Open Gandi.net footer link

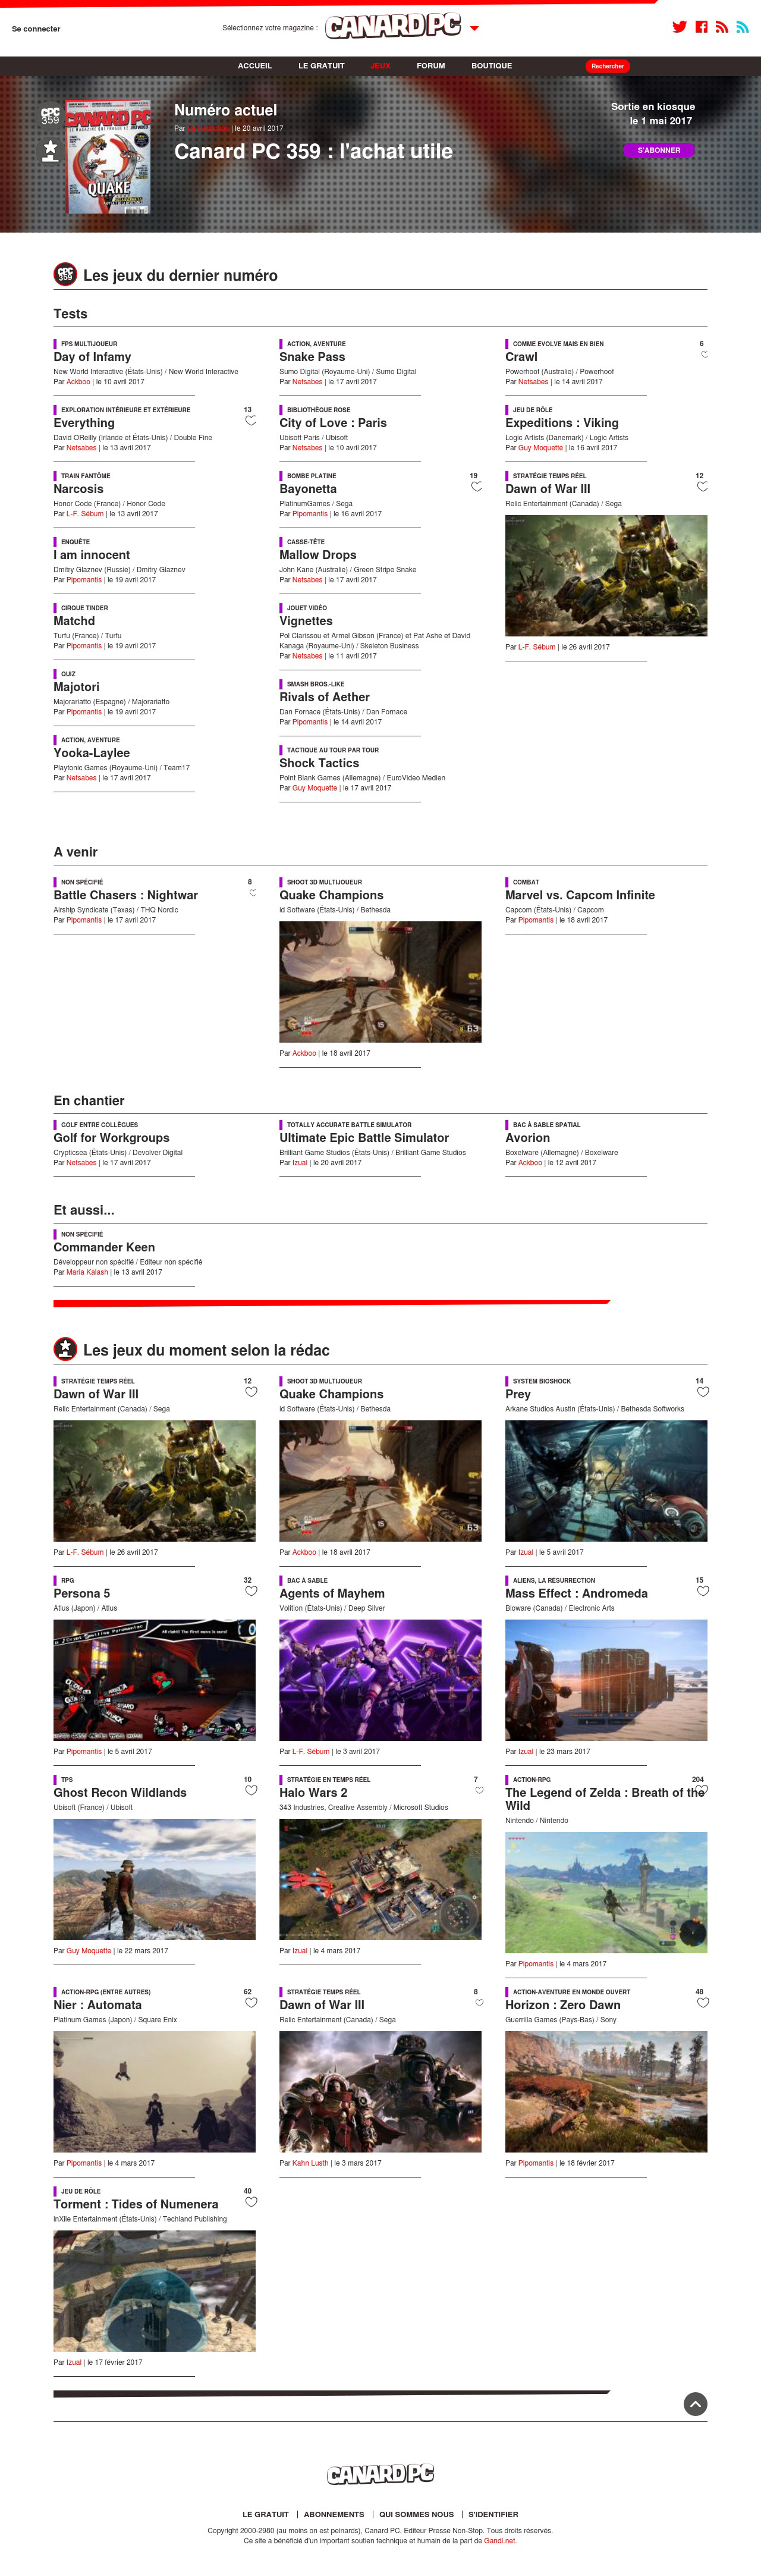500,2540
